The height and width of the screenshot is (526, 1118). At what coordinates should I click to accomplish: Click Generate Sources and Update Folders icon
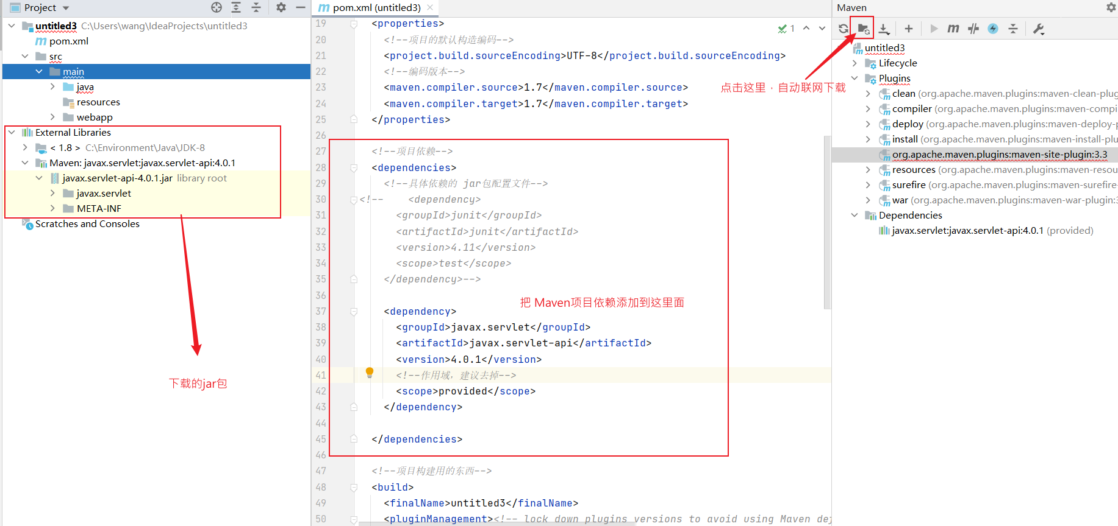click(863, 29)
